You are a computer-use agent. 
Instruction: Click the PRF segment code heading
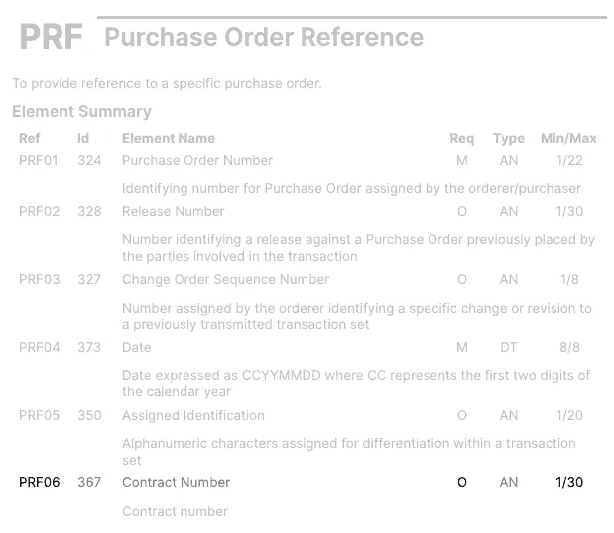[52, 37]
